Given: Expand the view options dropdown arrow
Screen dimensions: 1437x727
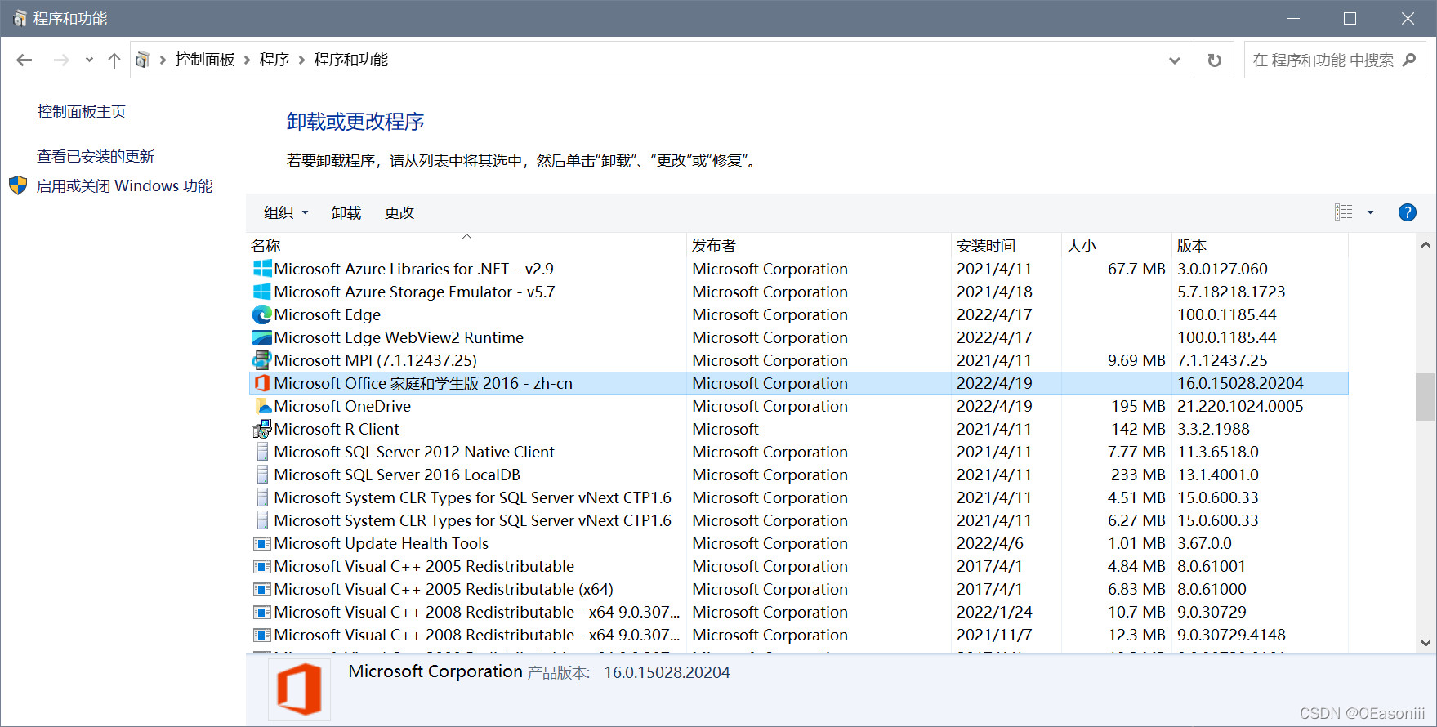Looking at the screenshot, I should click(1370, 212).
